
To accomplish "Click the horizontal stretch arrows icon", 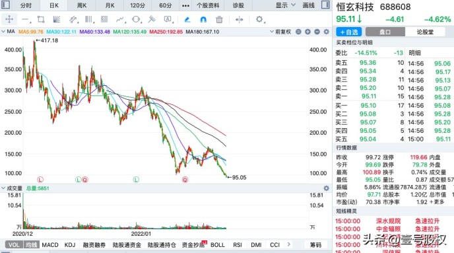I will pyautogui.click(x=239, y=20).
